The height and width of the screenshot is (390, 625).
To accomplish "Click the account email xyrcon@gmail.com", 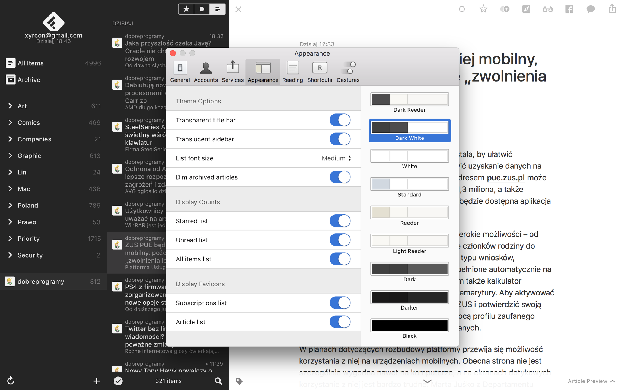I will 53,35.
